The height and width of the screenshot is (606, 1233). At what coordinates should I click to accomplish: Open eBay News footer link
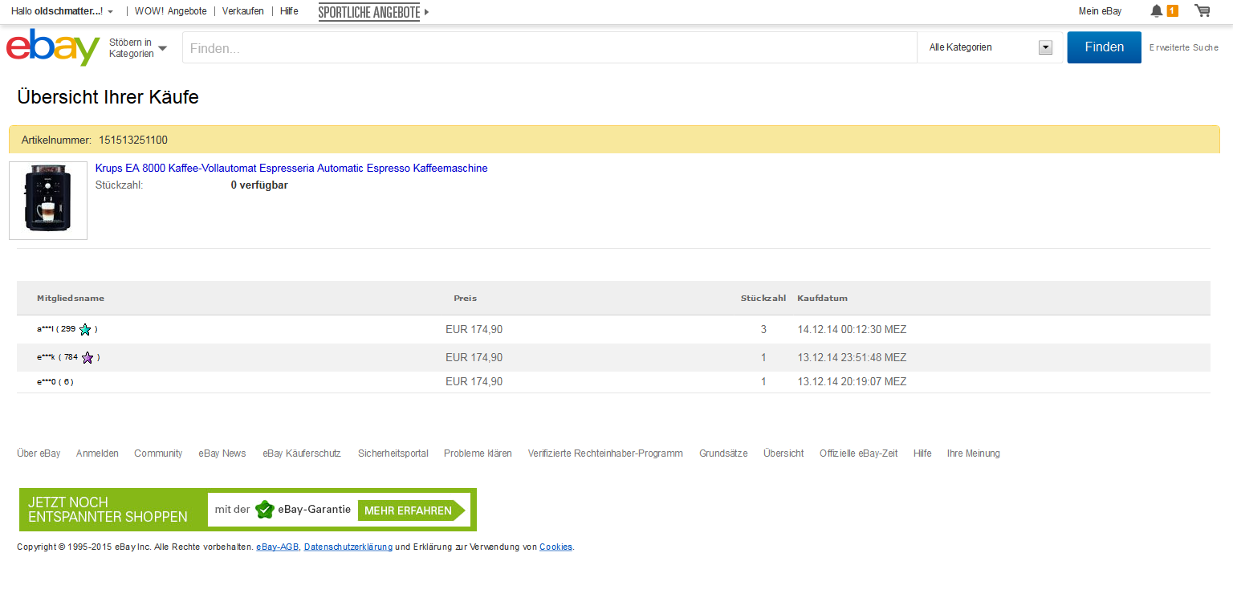coord(222,453)
